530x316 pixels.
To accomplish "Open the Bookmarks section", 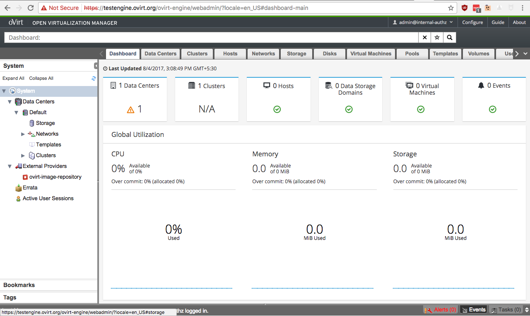I will 49,285.
